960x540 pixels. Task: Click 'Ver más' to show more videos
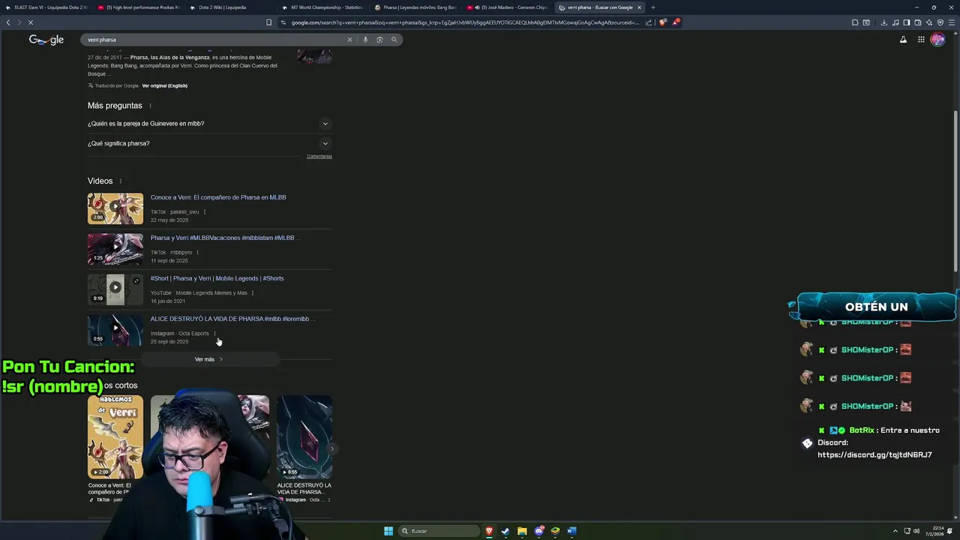pos(209,359)
